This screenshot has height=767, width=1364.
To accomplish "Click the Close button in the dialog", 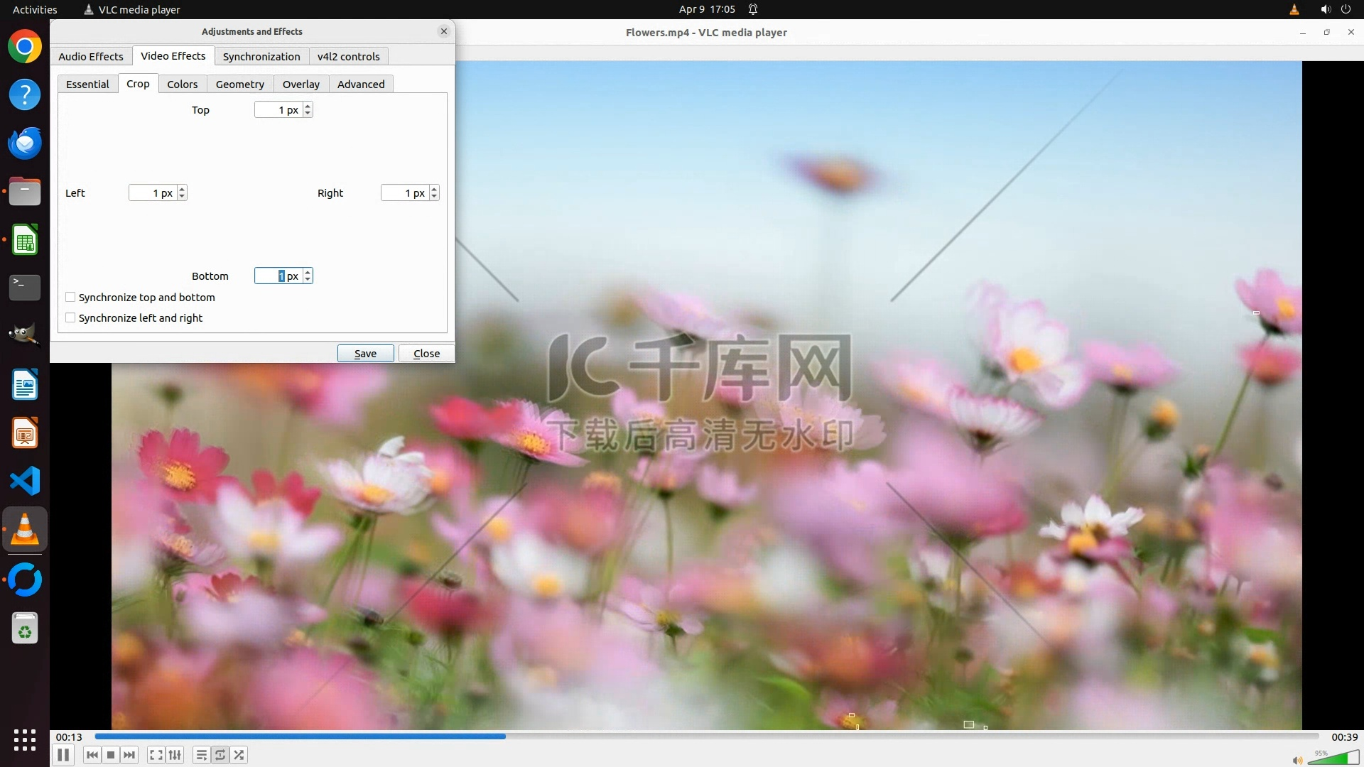I will point(426,353).
